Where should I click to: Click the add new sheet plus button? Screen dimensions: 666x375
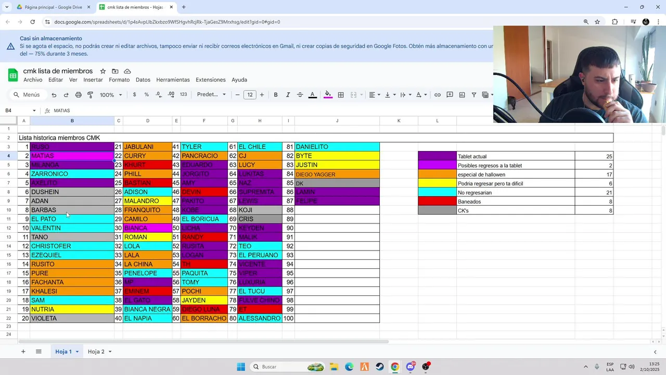23,352
